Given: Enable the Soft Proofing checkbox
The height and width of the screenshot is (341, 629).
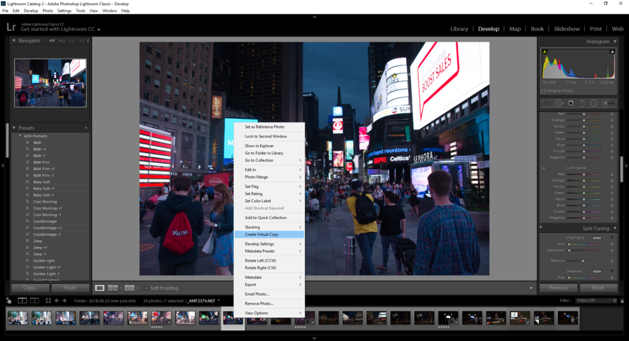Looking at the screenshot, I should pos(146,288).
